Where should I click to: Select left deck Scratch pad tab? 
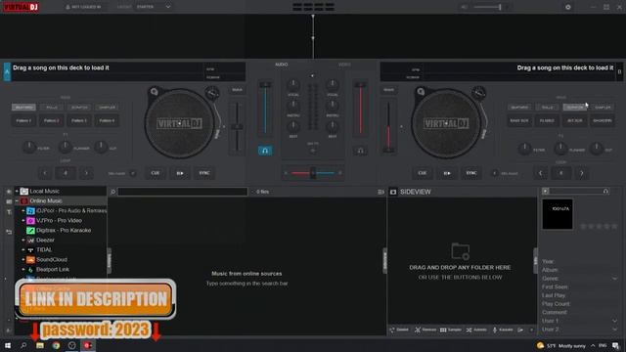[x=79, y=108]
